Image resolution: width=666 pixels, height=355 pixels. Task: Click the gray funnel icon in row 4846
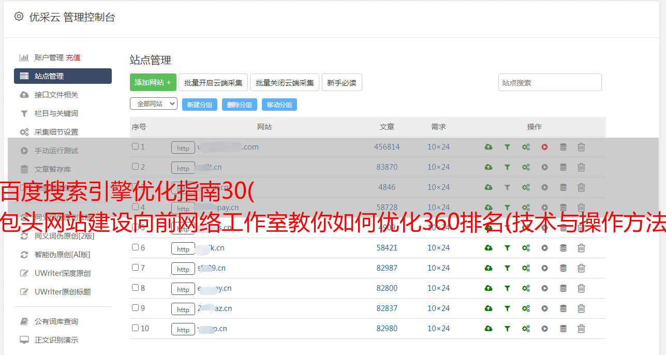[507, 187]
